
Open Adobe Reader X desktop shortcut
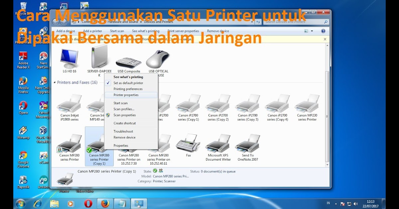point(23,60)
